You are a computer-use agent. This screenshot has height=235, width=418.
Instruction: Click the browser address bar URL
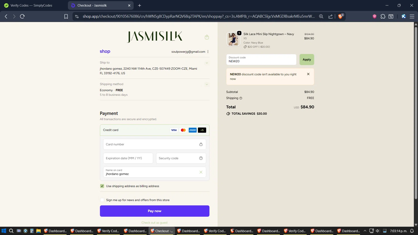tap(199, 16)
